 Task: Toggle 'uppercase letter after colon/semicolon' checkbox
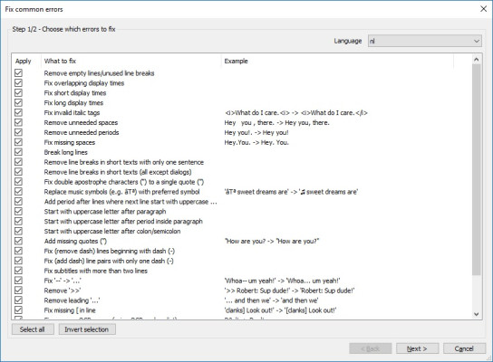click(x=18, y=231)
